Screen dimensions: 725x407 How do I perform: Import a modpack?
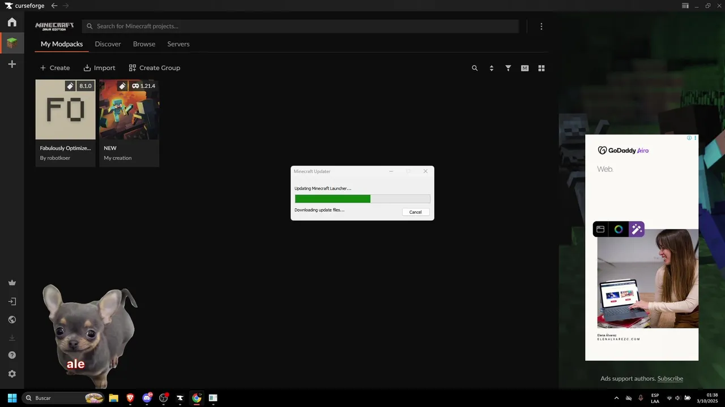[x=99, y=68]
